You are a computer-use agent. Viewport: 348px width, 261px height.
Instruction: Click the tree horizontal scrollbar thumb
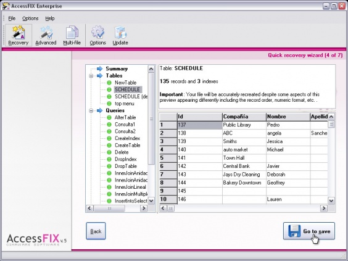(x=109, y=208)
